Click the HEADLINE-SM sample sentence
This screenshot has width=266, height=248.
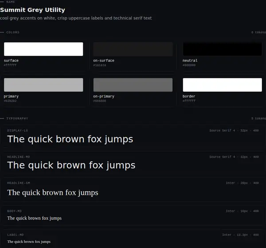click(x=53, y=193)
